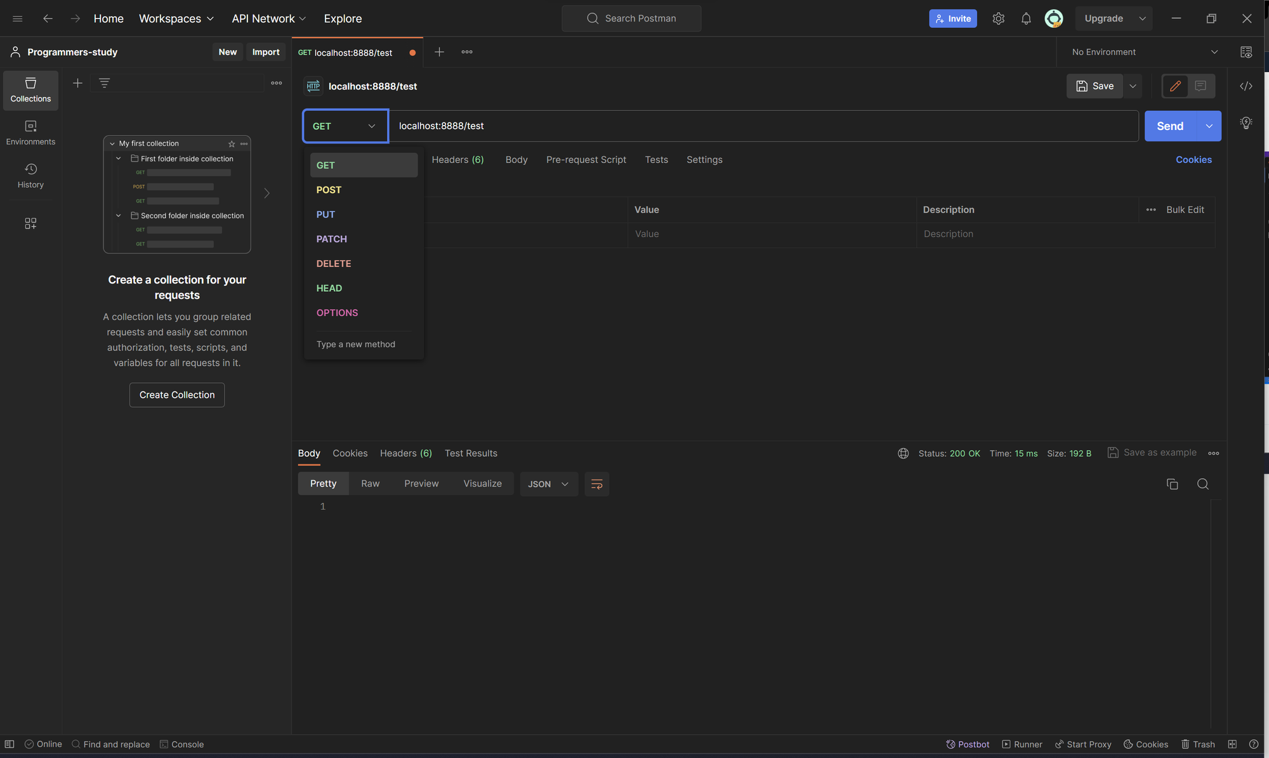Screen dimensions: 1269x758
Task: Open the help question mark icon
Action: click(1254, 744)
